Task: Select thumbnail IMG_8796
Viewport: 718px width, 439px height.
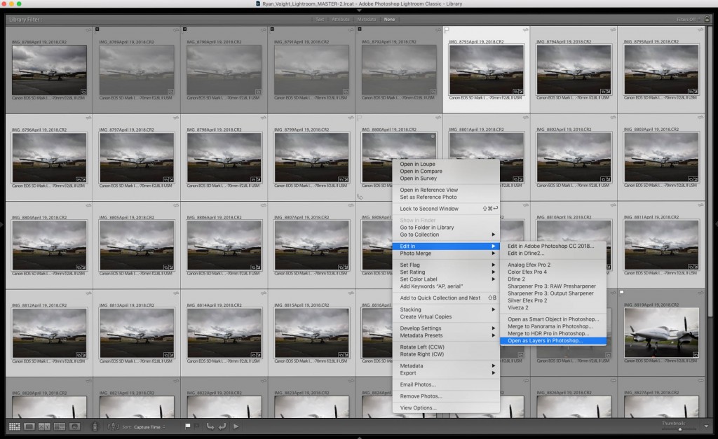Action: click(49, 158)
